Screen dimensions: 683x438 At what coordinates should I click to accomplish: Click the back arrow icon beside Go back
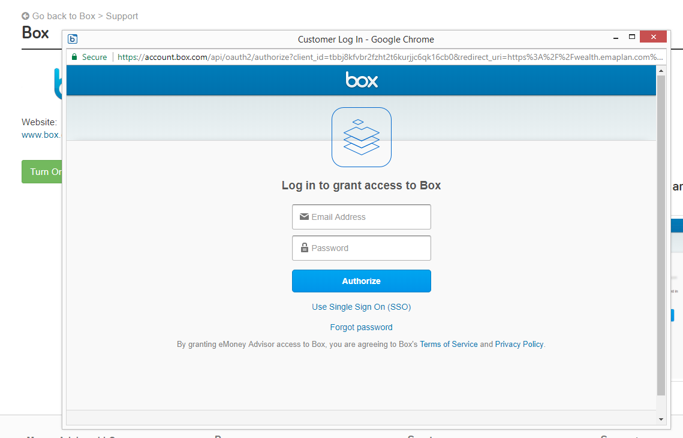point(25,16)
